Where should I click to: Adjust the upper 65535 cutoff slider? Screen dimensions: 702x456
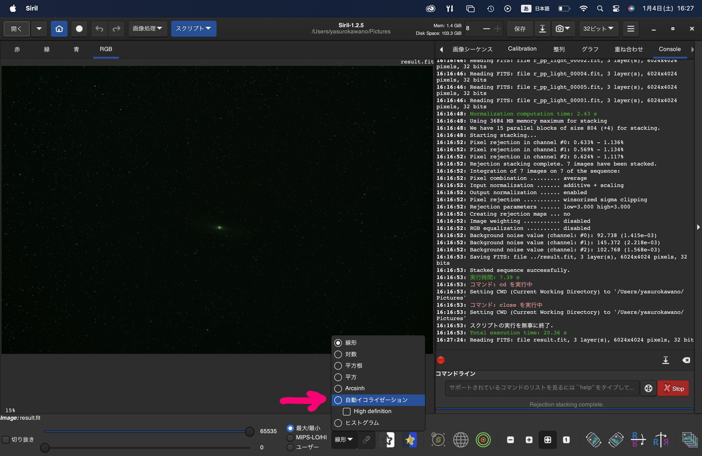pos(250,431)
